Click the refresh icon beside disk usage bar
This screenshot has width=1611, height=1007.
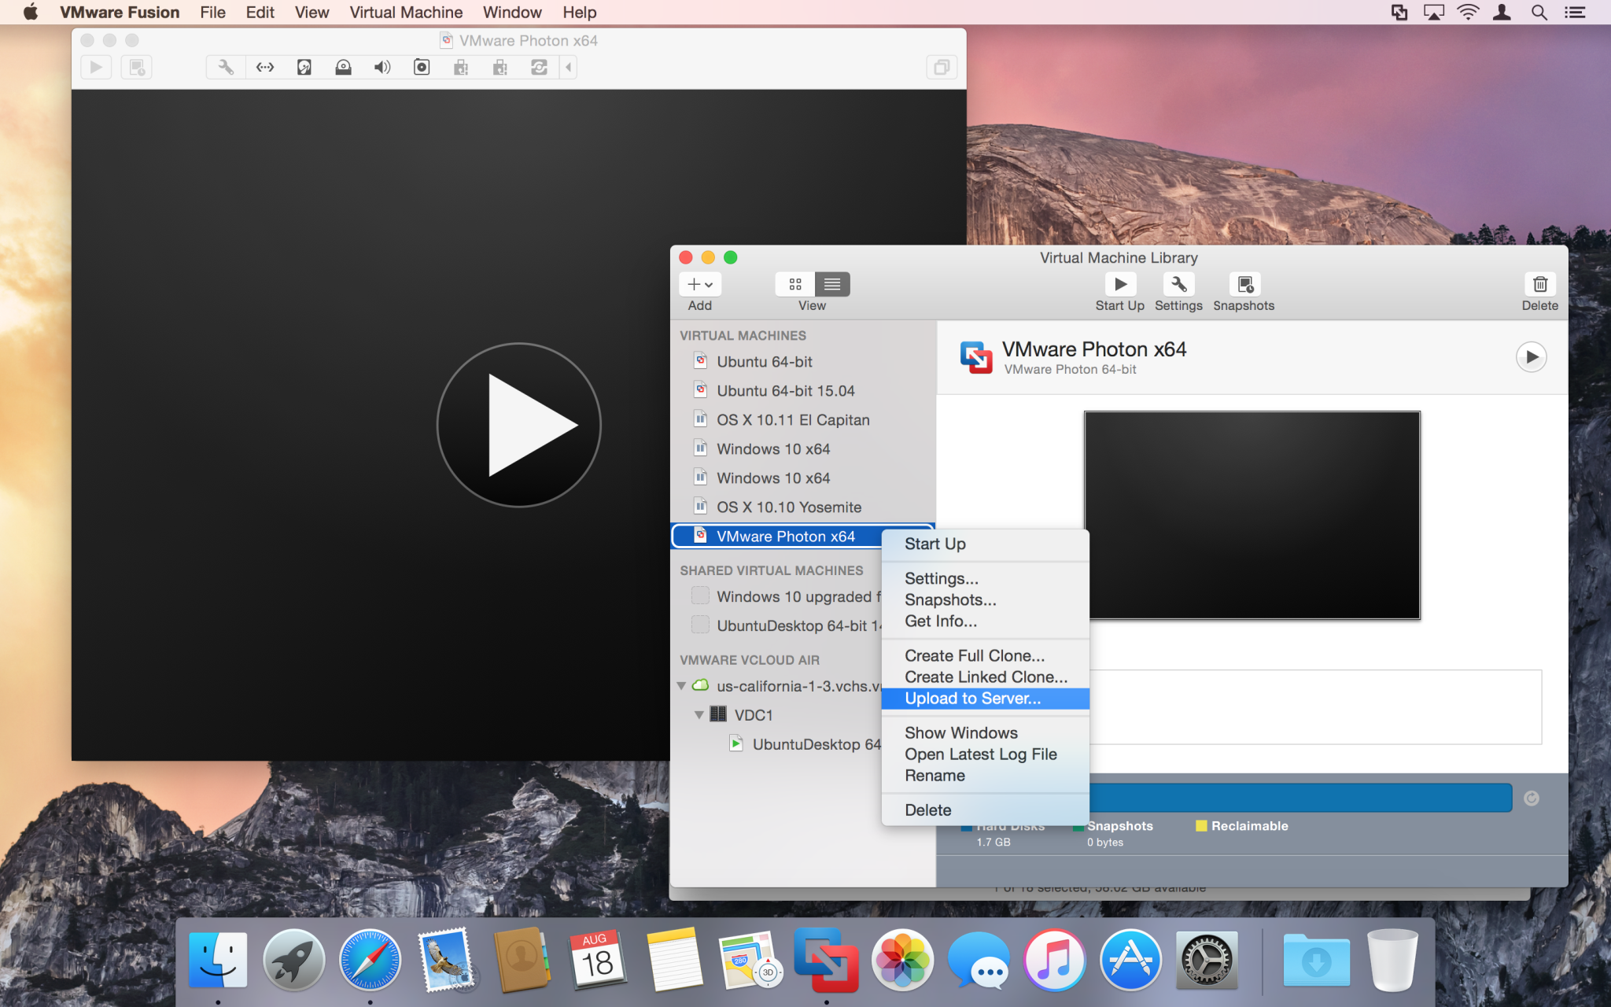[x=1531, y=799]
